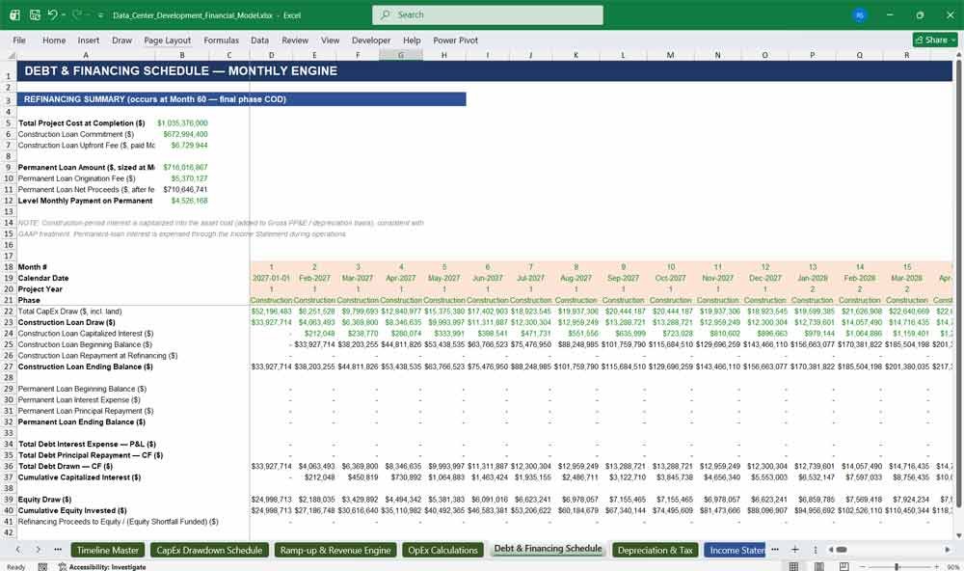Open the Power Pivot tab
Image resolution: width=964 pixels, height=571 pixels.
coord(455,40)
